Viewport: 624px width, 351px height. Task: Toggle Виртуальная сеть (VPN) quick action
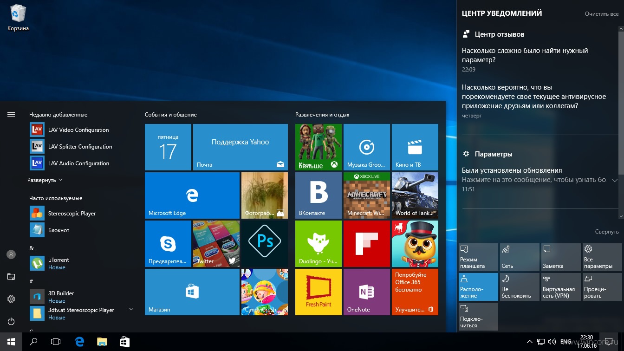(x=561, y=287)
